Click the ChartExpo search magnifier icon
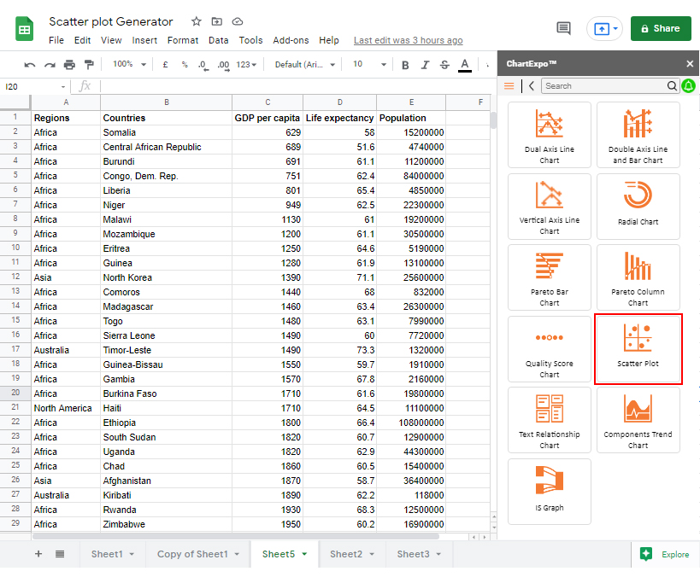Image resolution: width=700 pixels, height=583 pixels. point(672,86)
